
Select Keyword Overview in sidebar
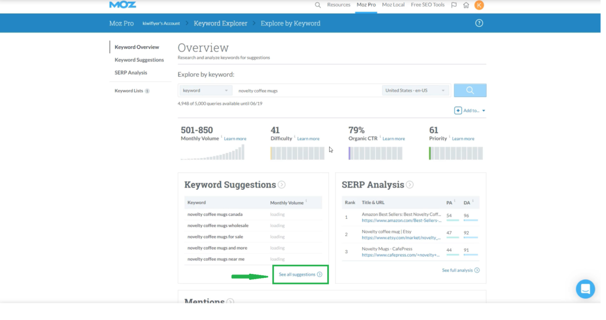137,47
